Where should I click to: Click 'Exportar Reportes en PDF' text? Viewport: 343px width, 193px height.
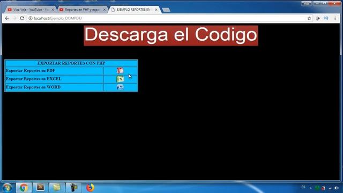click(x=31, y=71)
